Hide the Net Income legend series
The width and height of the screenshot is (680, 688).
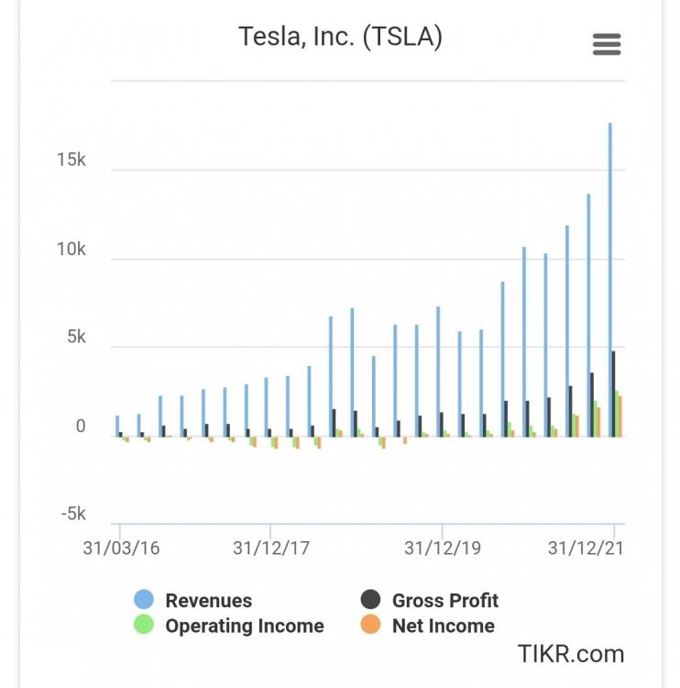click(x=443, y=627)
